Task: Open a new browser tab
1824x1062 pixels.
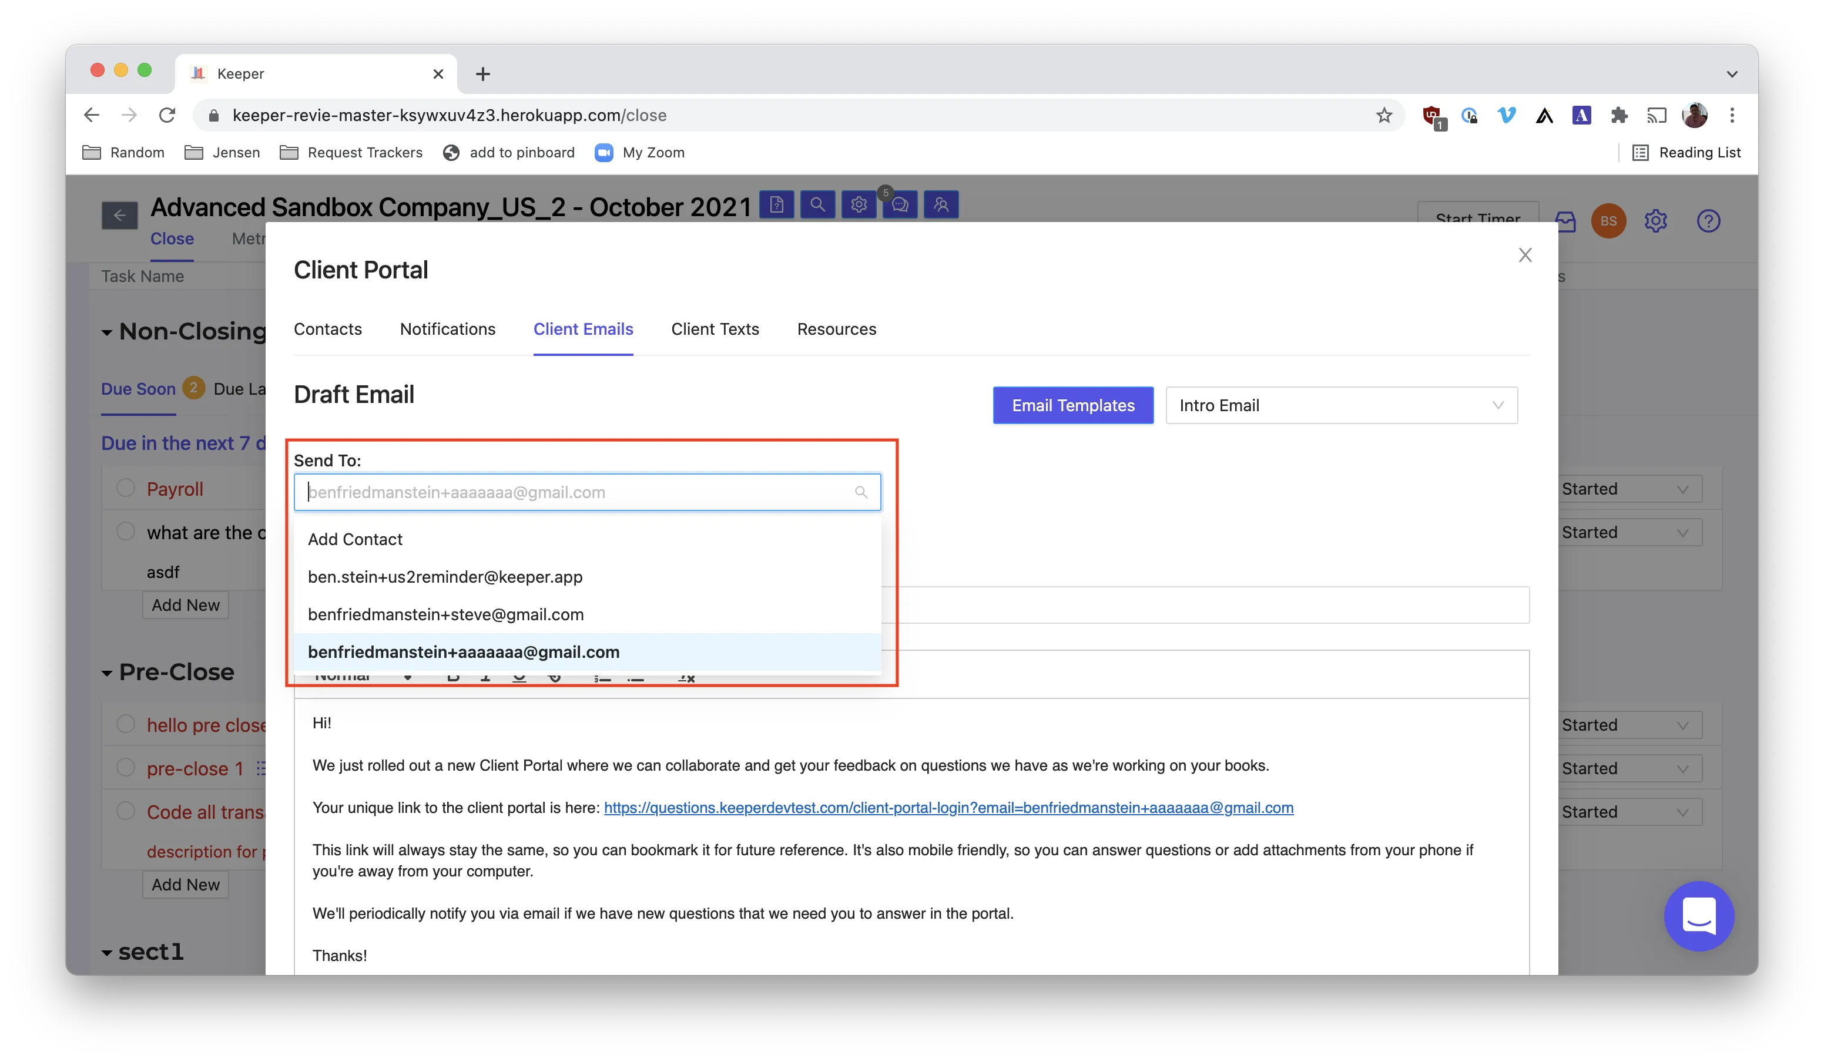Action: (483, 74)
